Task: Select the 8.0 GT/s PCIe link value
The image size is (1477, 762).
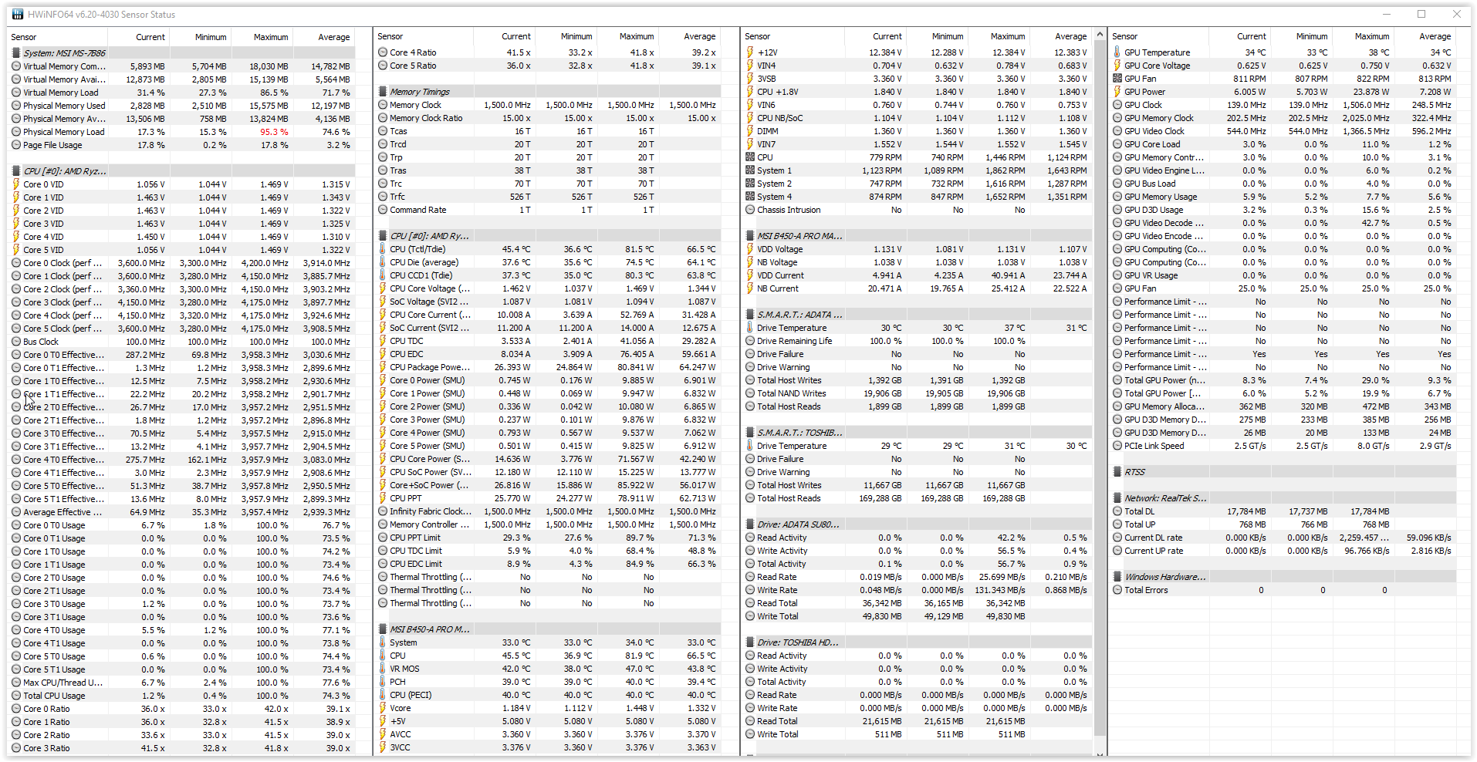Action: (x=1374, y=446)
